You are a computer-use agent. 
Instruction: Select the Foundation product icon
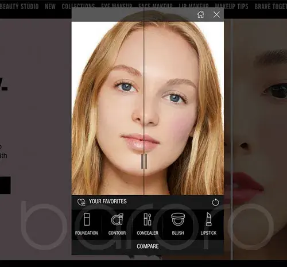click(x=87, y=219)
